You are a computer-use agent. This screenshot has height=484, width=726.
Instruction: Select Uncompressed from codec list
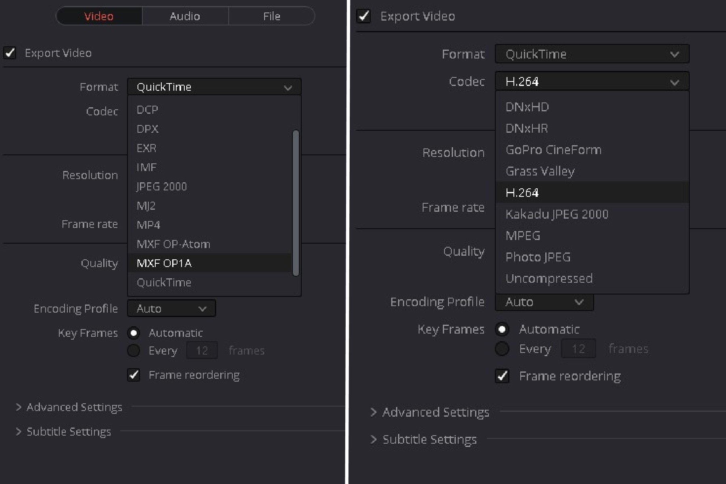pyautogui.click(x=549, y=278)
